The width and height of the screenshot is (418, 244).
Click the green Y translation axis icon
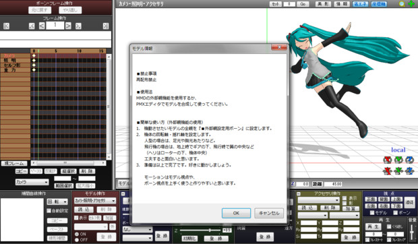(x=398, y=171)
